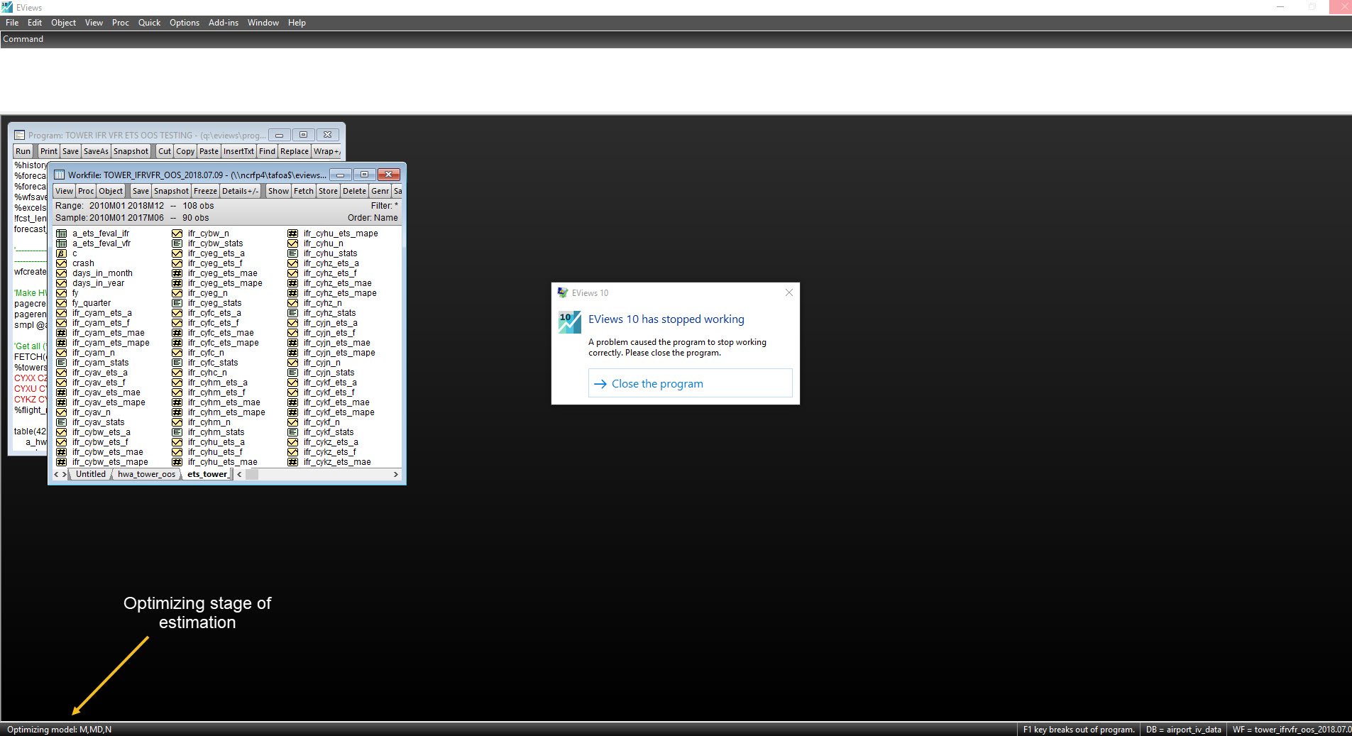Maximize the Workfile window
This screenshot has height=736, width=1352.
pos(364,175)
